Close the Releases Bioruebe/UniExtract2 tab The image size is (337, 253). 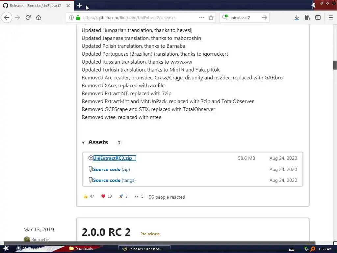68,6
